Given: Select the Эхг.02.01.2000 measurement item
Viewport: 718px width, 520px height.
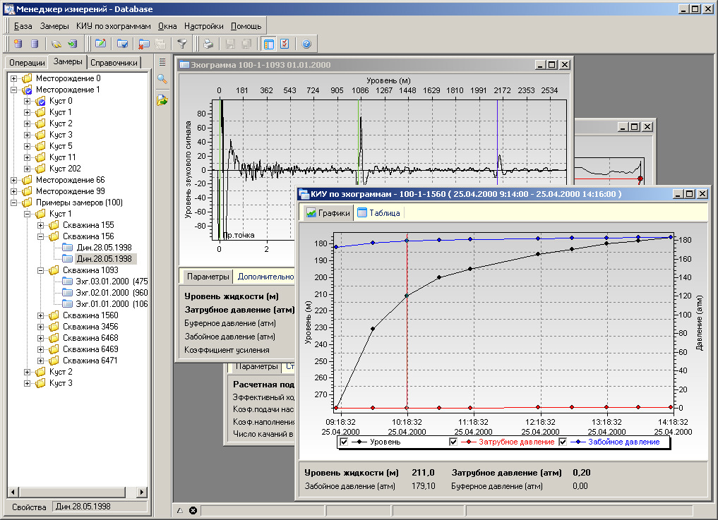Looking at the screenshot, I should tap(102, 293).
